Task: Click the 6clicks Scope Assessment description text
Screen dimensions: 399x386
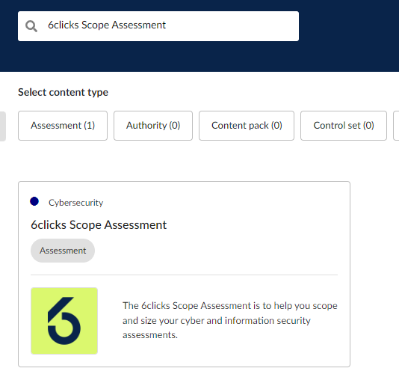Action: [x=230, y=320]
